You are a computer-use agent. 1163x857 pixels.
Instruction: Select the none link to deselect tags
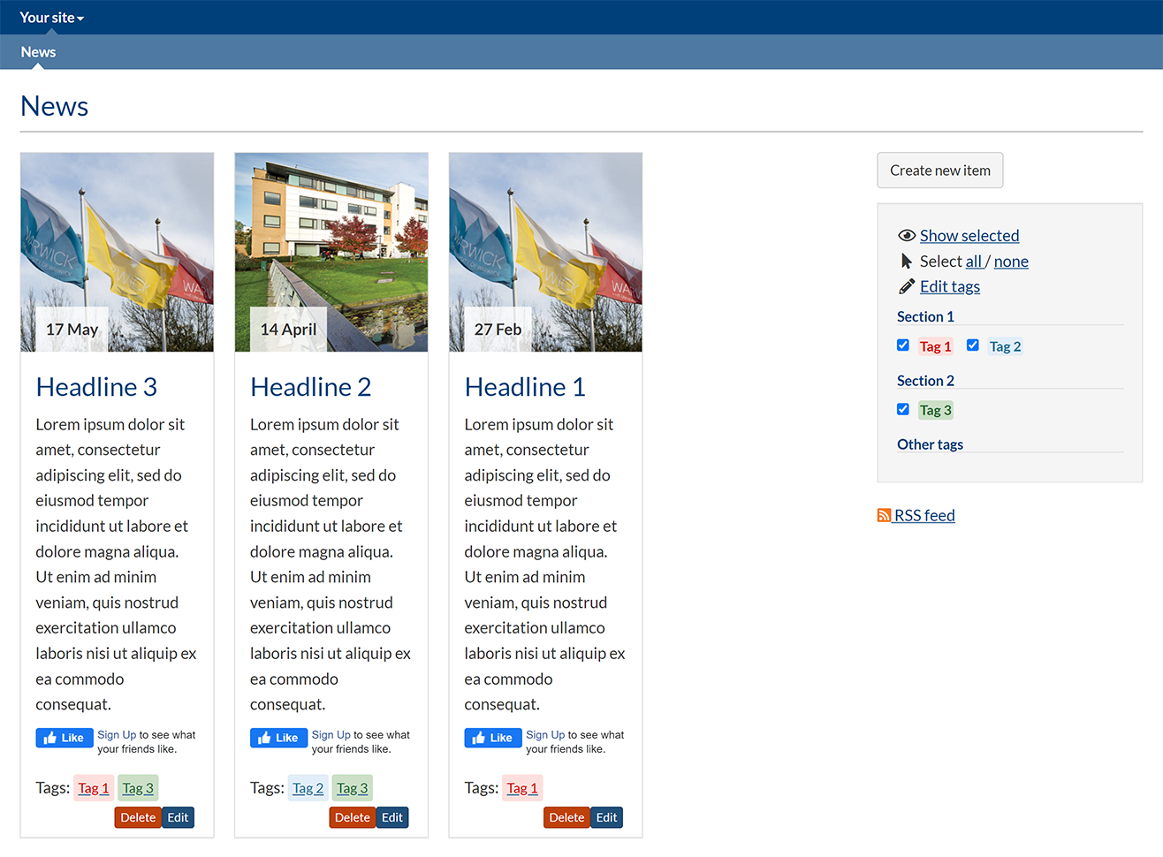click(x=1011, y=262)
